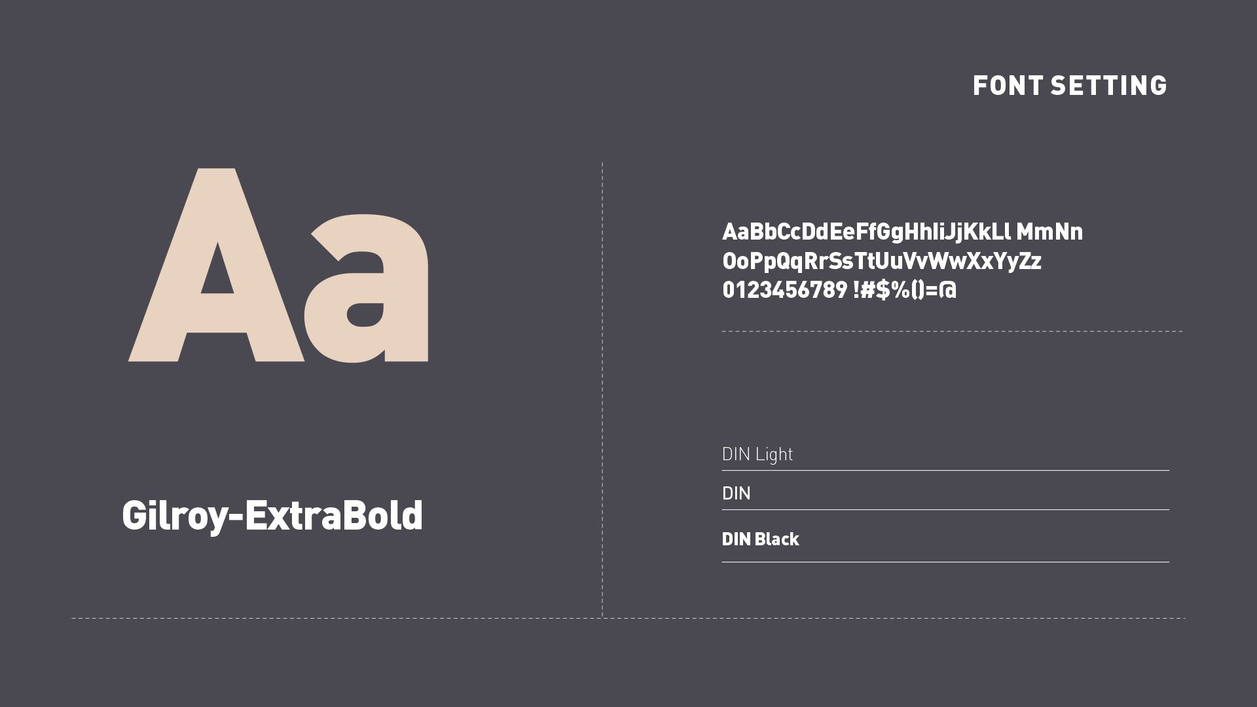Click the dashed line below the glyph sample
The image size is (1257, 707).
952,331
